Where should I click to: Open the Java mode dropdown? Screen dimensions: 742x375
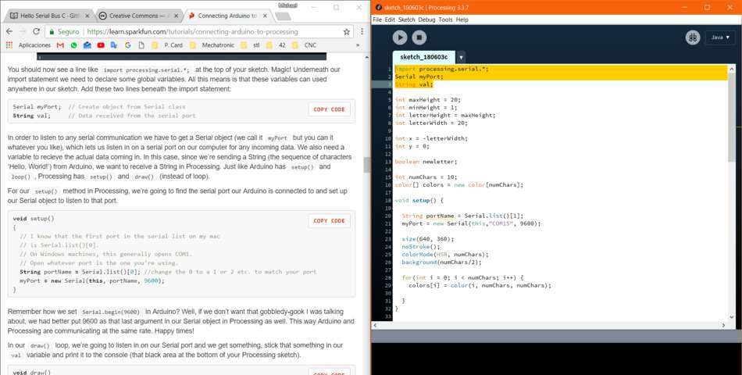tap(720, 37)
